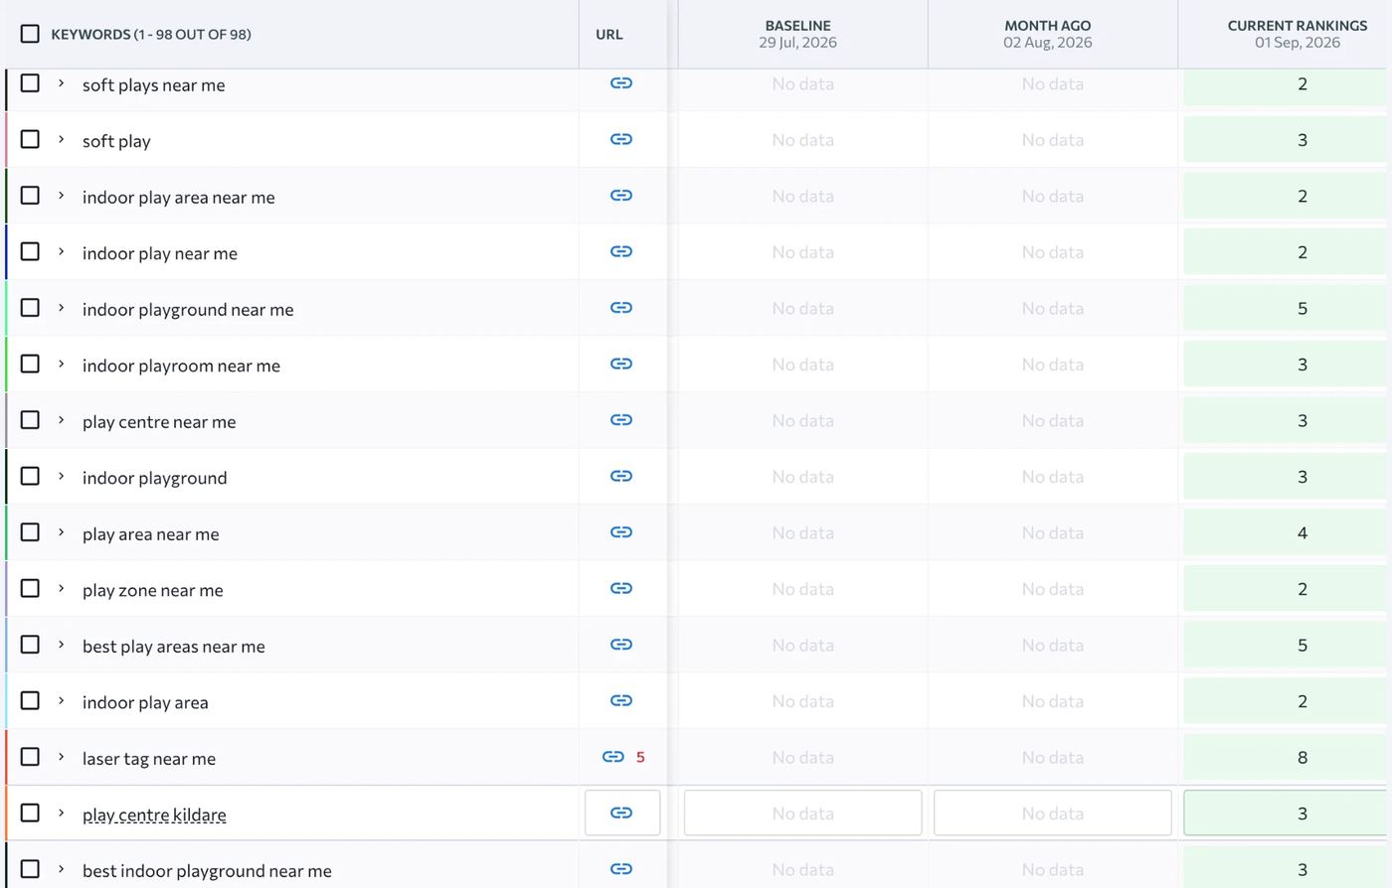The height and width of the screenshot is (888, 1392).
Task: Click link icon for play centre near me
Action: pyautogui.click(x=621, y=420)
